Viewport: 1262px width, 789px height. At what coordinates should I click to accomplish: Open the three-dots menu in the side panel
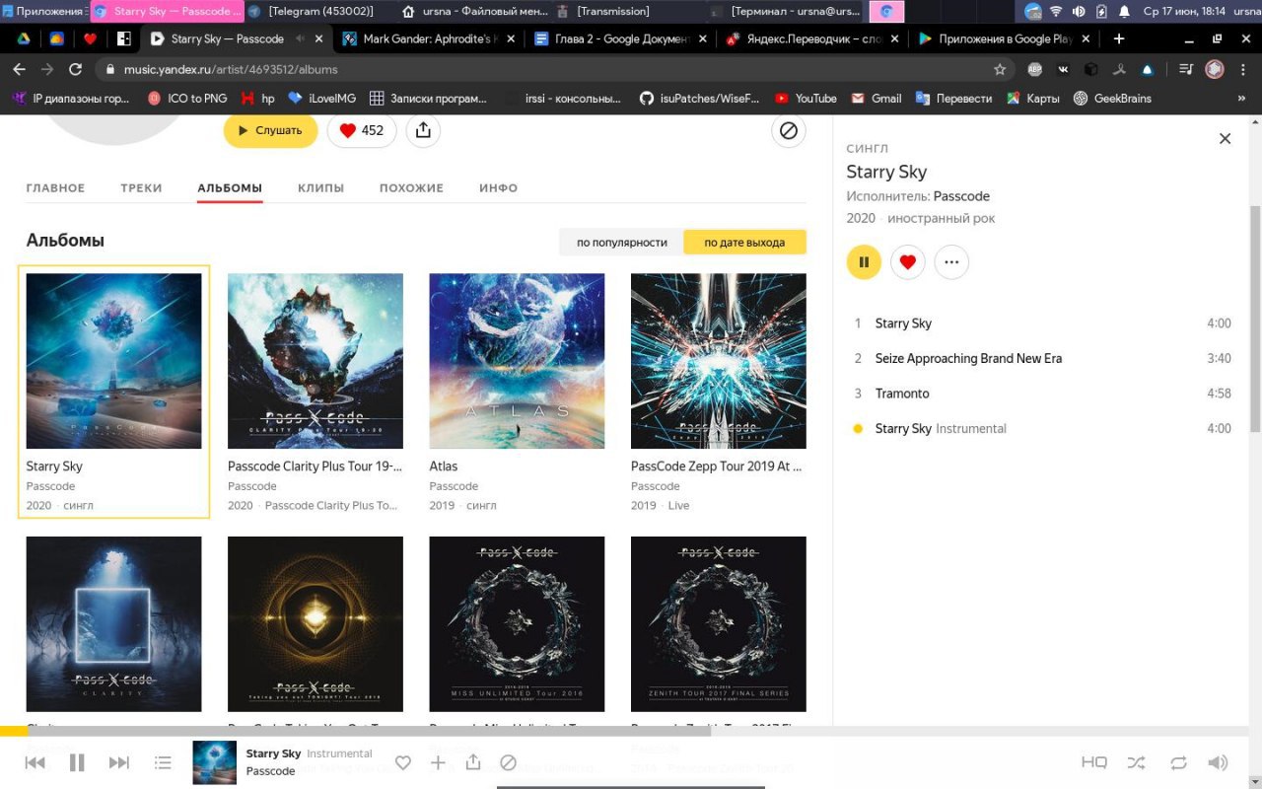[951, 262]
